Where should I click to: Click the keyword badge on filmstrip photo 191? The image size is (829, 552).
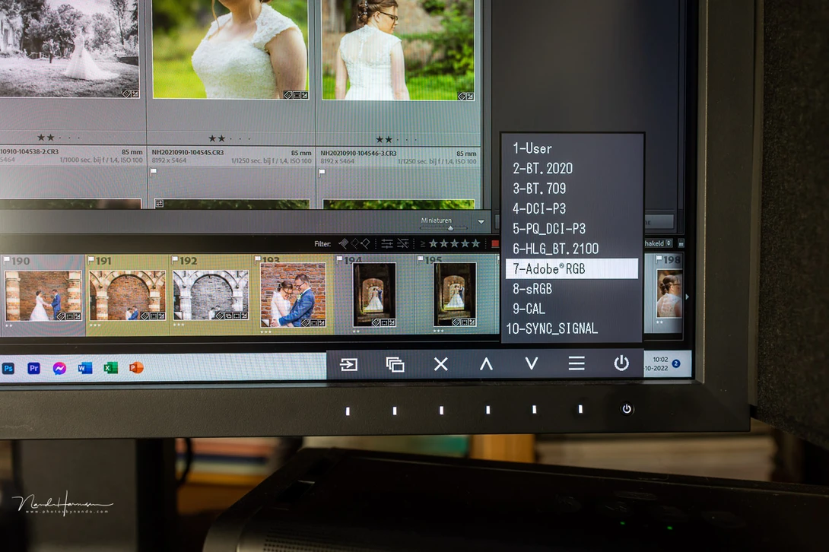144,316
